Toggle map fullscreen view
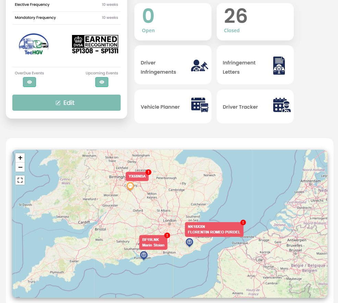Image resolution: width=338 pixels, height=303 pixels. click(x=20, y=180)
